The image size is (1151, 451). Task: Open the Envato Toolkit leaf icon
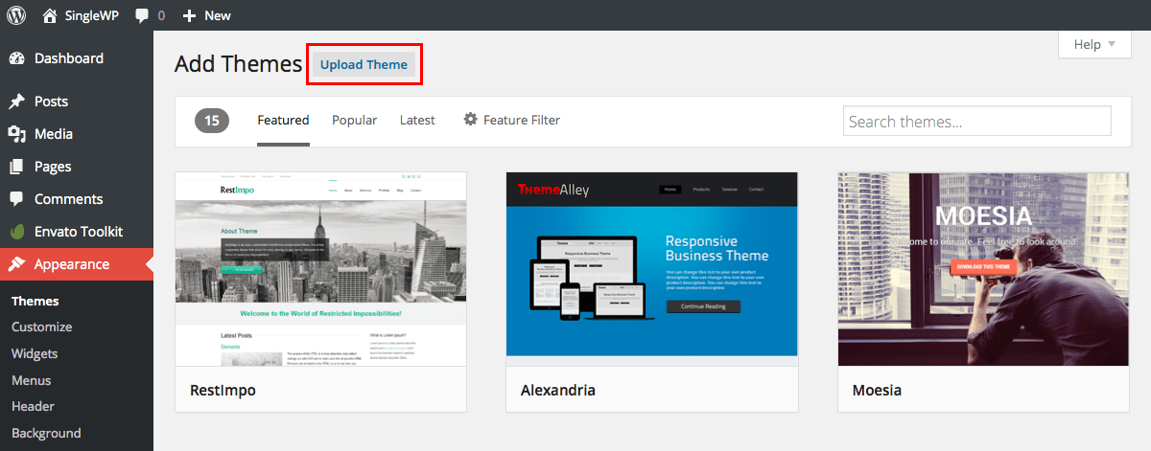click(x=16, y=232)
